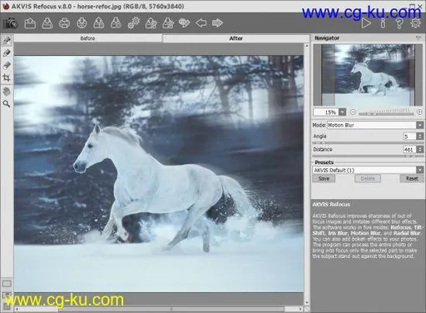Open the AKVIS home page camera icon
This screenshot has height=313, width=426.
[x=11, y=23]
